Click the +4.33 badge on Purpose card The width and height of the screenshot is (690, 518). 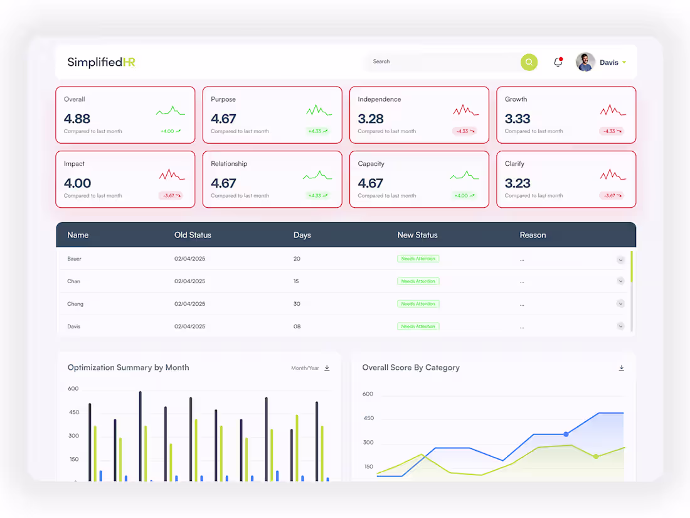tap(318, 131)
